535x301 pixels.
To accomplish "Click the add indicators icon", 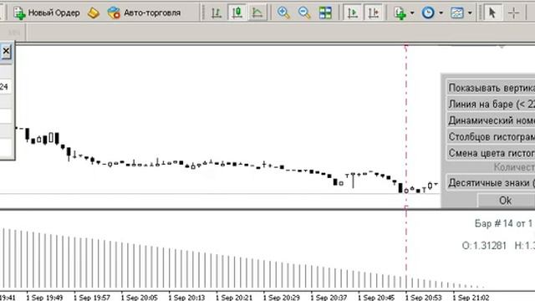I will tap(400, 13).
